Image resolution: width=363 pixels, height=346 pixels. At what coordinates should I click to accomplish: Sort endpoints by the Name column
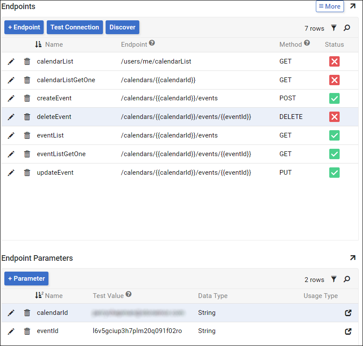pos(54,44)
